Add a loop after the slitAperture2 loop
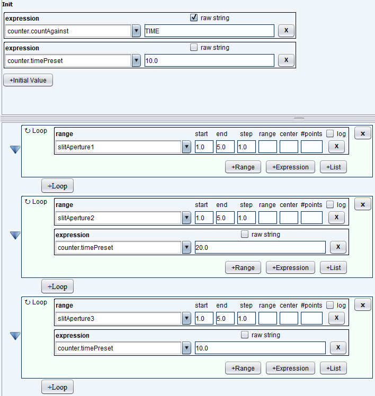 [x=57, y=286]
